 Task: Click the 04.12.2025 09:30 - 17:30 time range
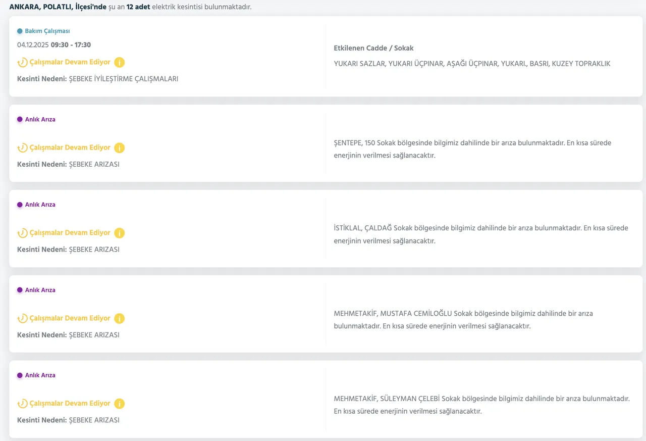point(54,45)
